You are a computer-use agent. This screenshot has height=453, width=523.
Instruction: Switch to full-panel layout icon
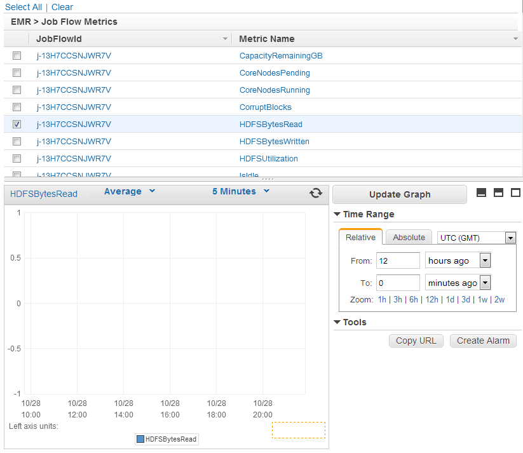click(x=515, y=193)
